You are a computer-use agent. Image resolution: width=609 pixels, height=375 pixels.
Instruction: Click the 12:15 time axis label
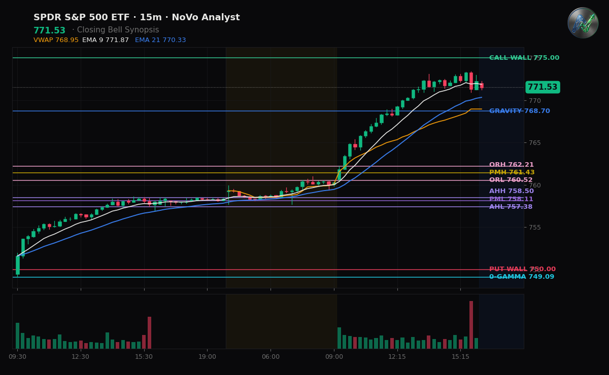[x=397, y=357]
